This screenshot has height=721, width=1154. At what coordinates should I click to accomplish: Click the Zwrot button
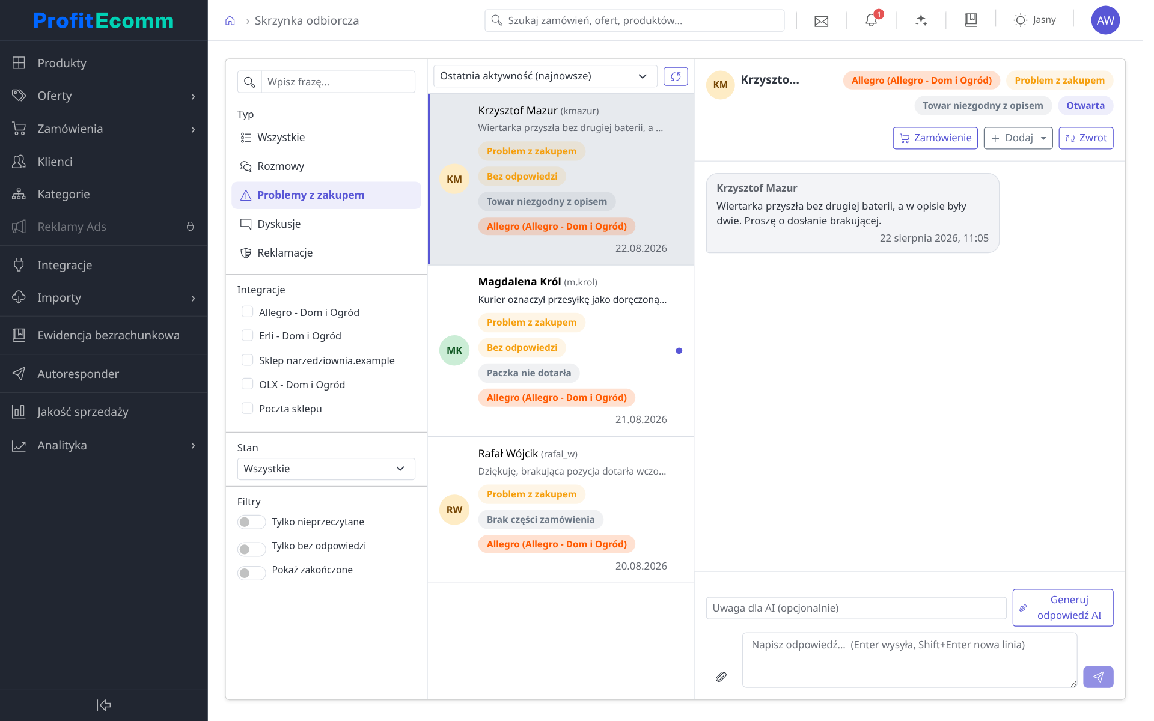click(x=1085, y=138)
